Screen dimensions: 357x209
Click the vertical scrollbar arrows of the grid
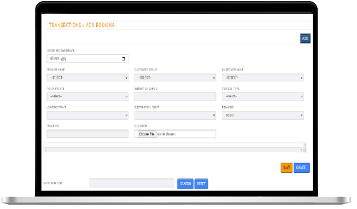tap(305, 145)
